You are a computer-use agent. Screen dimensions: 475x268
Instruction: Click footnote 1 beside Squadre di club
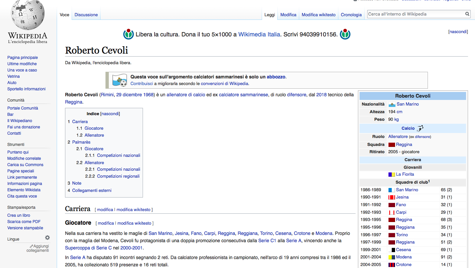[x=429, y=181]
